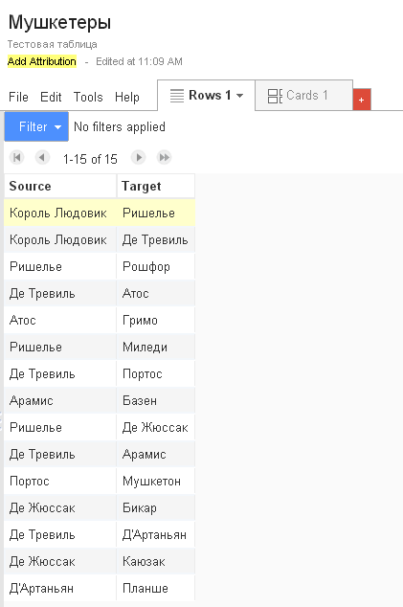The height and width of the screenshot is (607, 403).
Task: Go to previous page of rows
Action: click(x=42, y=158)
